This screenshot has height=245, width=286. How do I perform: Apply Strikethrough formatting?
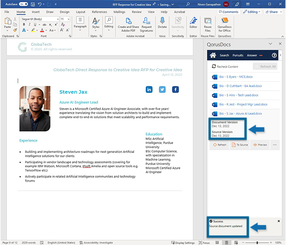tap(44, 24)
